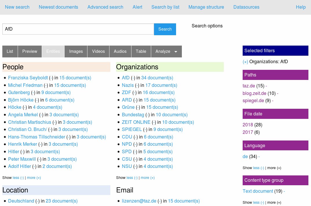This screenshot has width=311, height=206.
Task: Switch to the Images tab
Action: point(76,51)
